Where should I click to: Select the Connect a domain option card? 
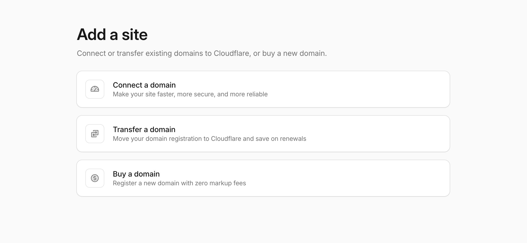tap(263, 89)
